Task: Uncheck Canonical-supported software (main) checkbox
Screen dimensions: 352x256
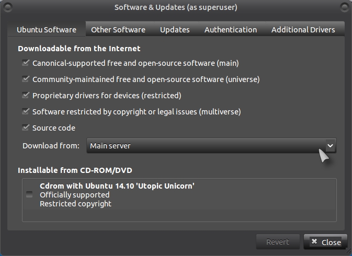Action: coord(26,63)
